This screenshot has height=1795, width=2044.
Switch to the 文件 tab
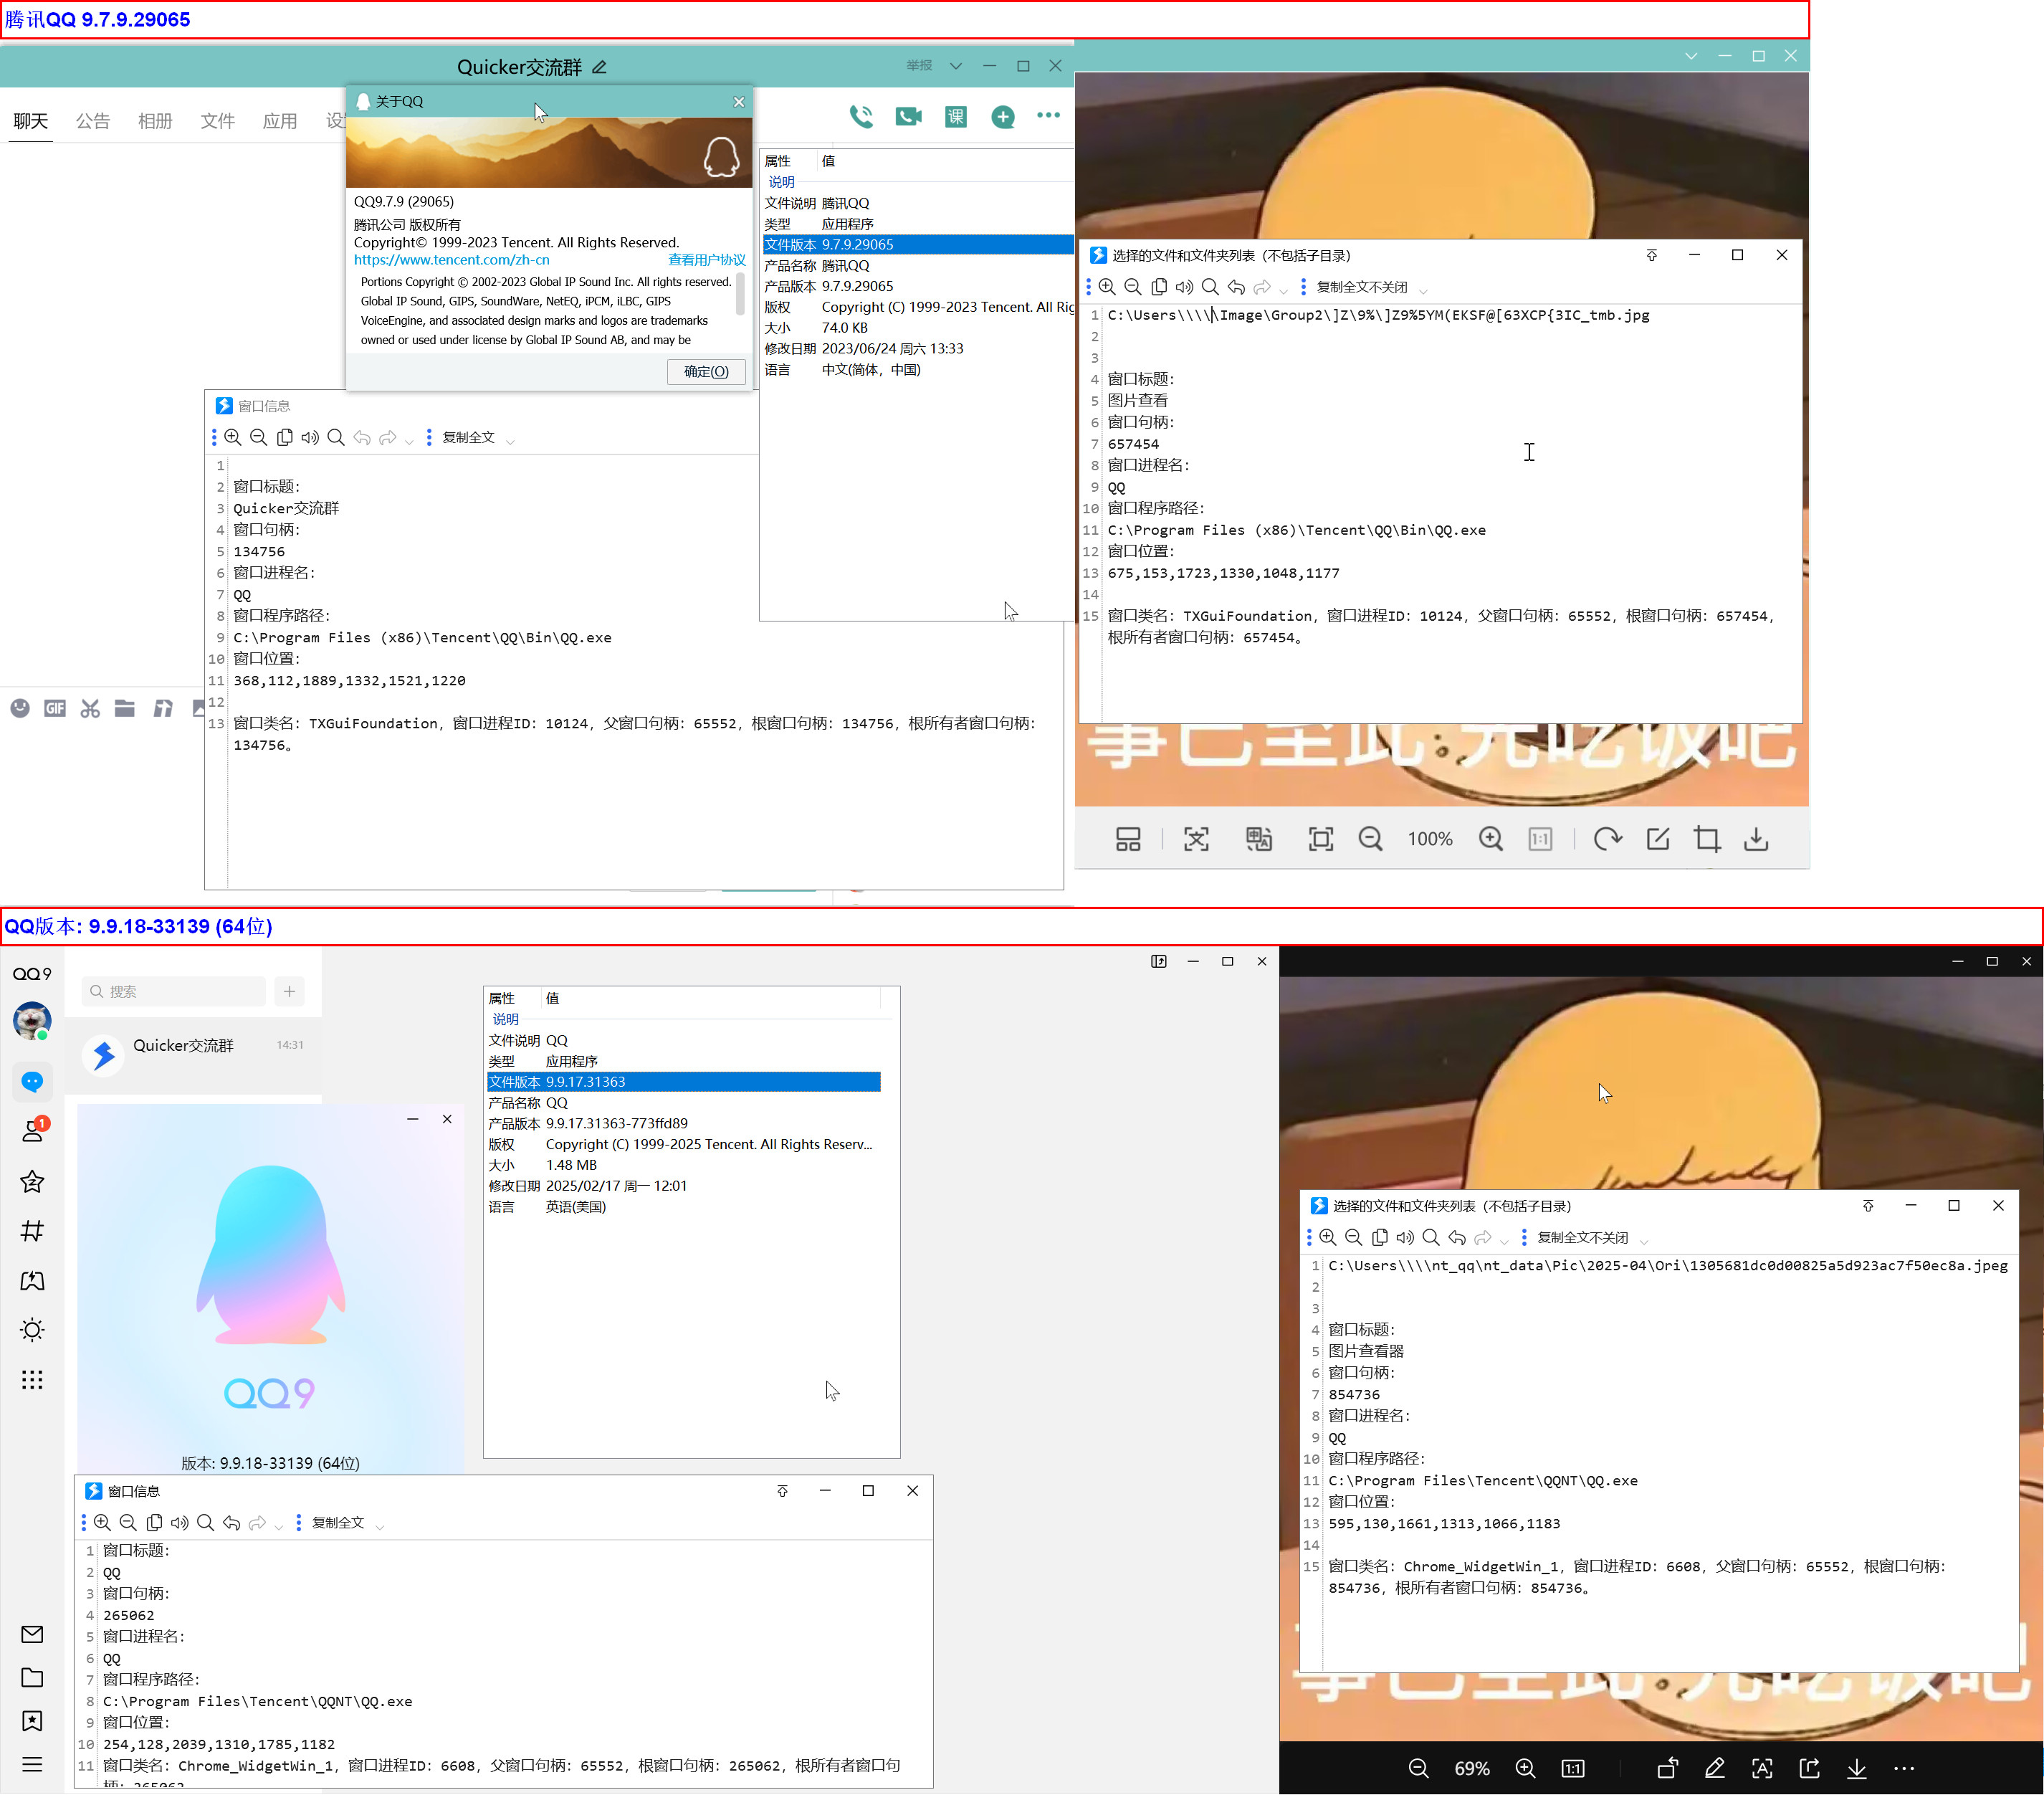point(217,121)
